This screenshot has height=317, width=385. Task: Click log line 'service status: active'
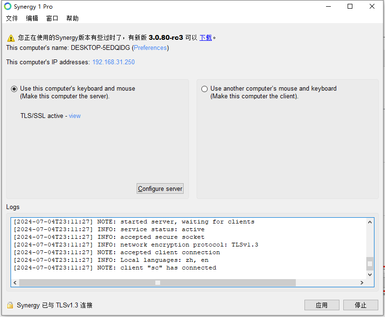coord(109,229)
